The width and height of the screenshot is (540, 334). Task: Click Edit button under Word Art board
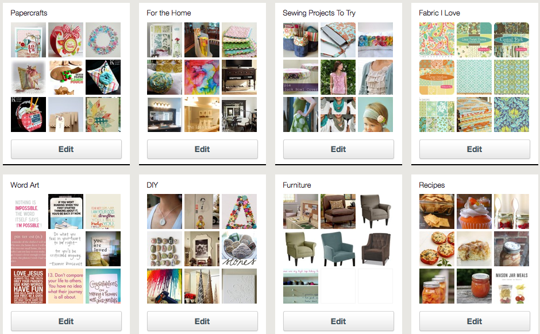point(66,321)
